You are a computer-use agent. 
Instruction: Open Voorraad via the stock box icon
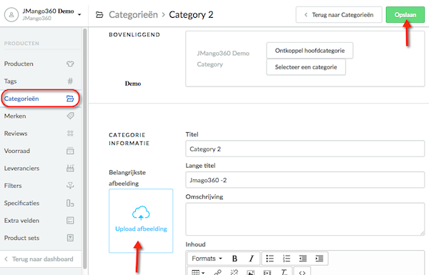tap(70, 151)
